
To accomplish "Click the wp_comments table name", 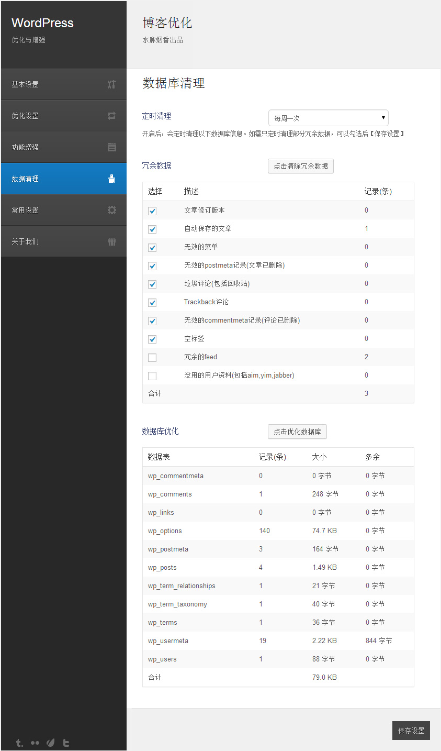I will click(x=170, y=494).
